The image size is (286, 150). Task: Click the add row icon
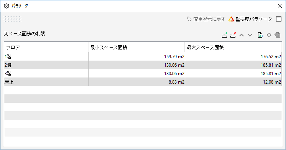225,35
